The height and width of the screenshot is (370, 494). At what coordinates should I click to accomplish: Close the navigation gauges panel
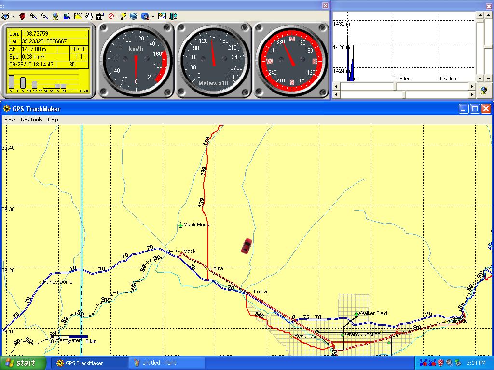[x=326, y=5]
